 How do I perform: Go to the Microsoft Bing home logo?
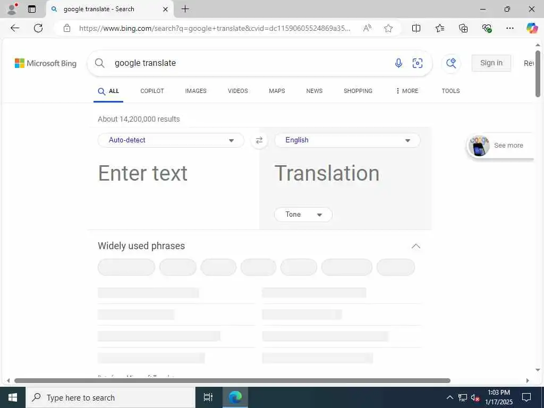point(46,63)
